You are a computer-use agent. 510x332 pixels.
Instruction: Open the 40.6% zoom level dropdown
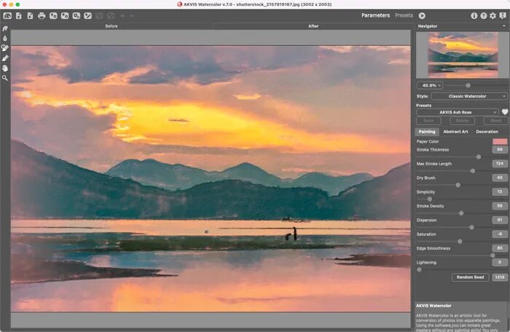[x=429, y=85]
